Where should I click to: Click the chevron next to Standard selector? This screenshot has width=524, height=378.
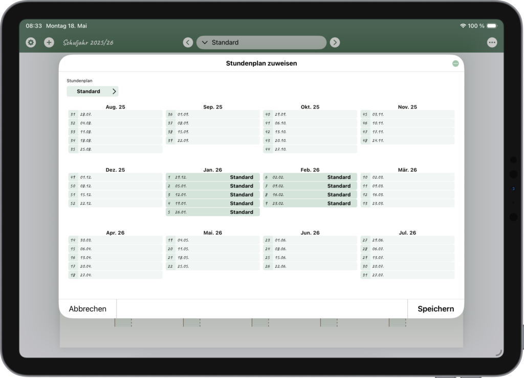coord(114,91)
